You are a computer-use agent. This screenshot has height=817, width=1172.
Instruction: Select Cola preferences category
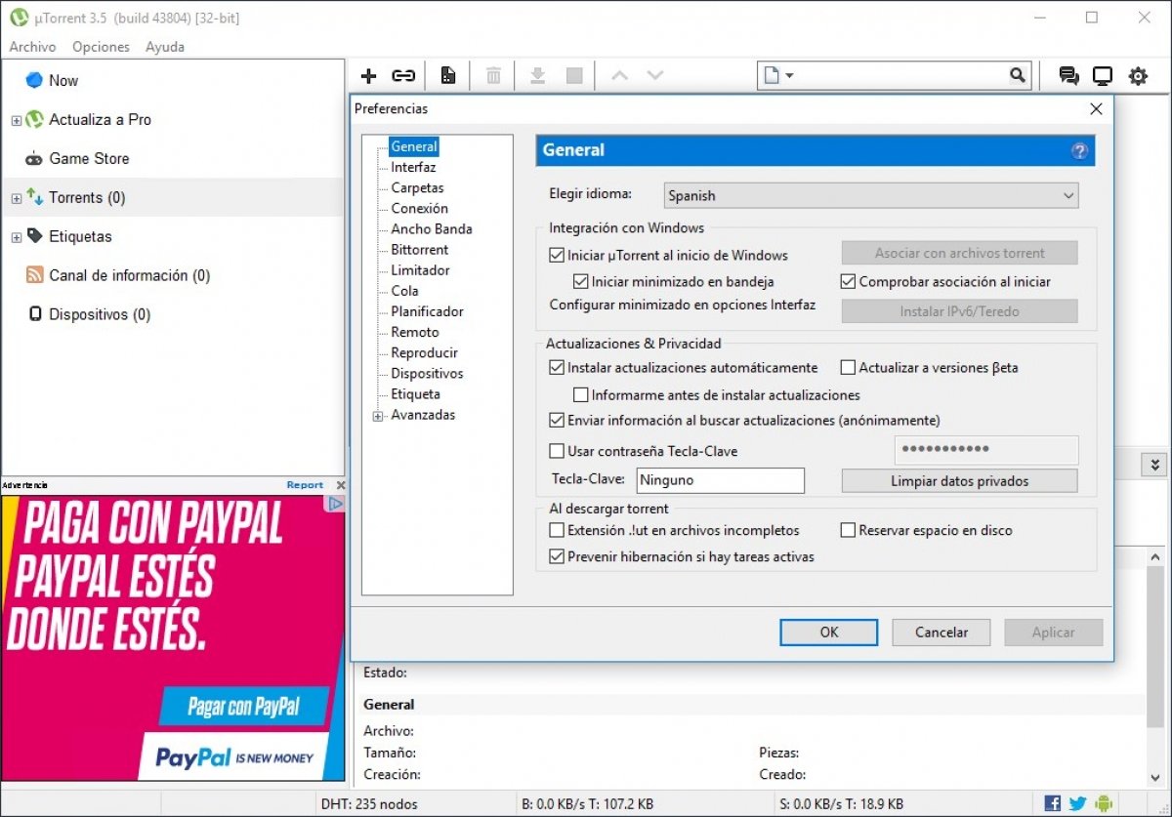404,291
